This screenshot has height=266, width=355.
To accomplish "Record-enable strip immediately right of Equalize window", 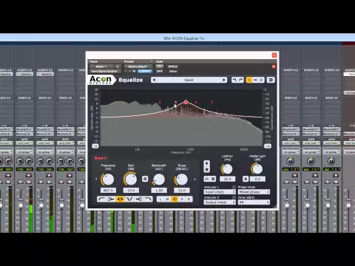I will tap(295, 175).
